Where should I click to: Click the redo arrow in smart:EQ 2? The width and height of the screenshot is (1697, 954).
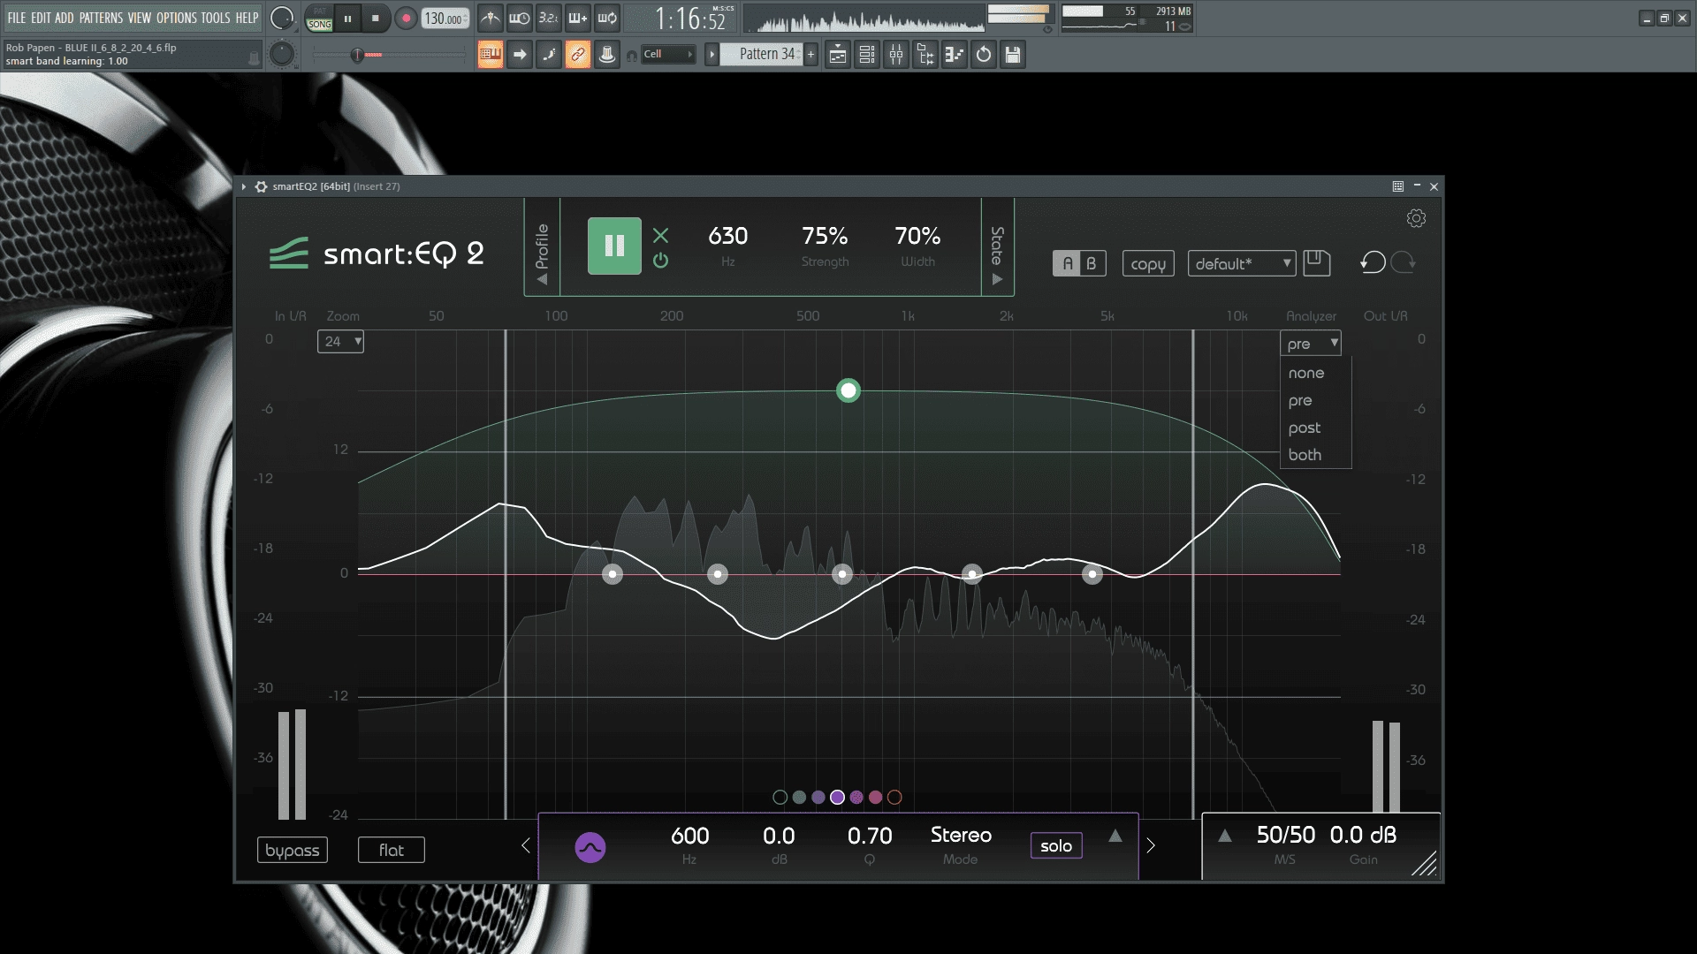point(1404,262)
